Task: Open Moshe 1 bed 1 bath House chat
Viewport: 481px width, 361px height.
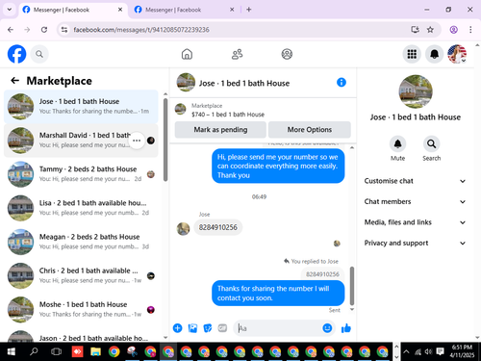Action: point(81,310)
